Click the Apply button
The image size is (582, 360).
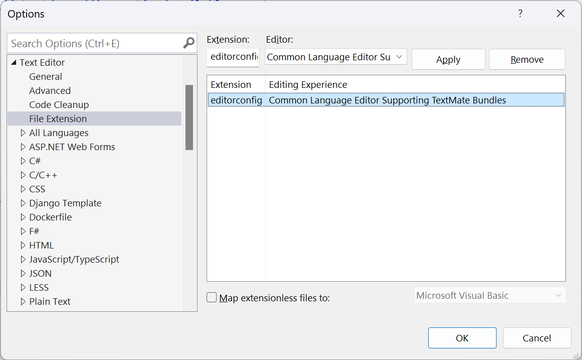[x=448, y=59]
